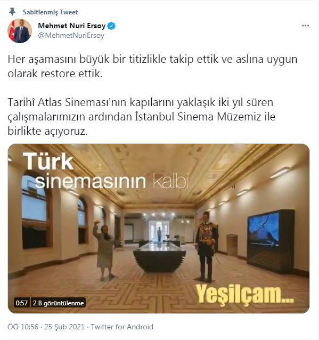The height and width of the screenshot is (340, 319).
Task: Click the first tweet line about restoration
Action: tap(152, 66)
